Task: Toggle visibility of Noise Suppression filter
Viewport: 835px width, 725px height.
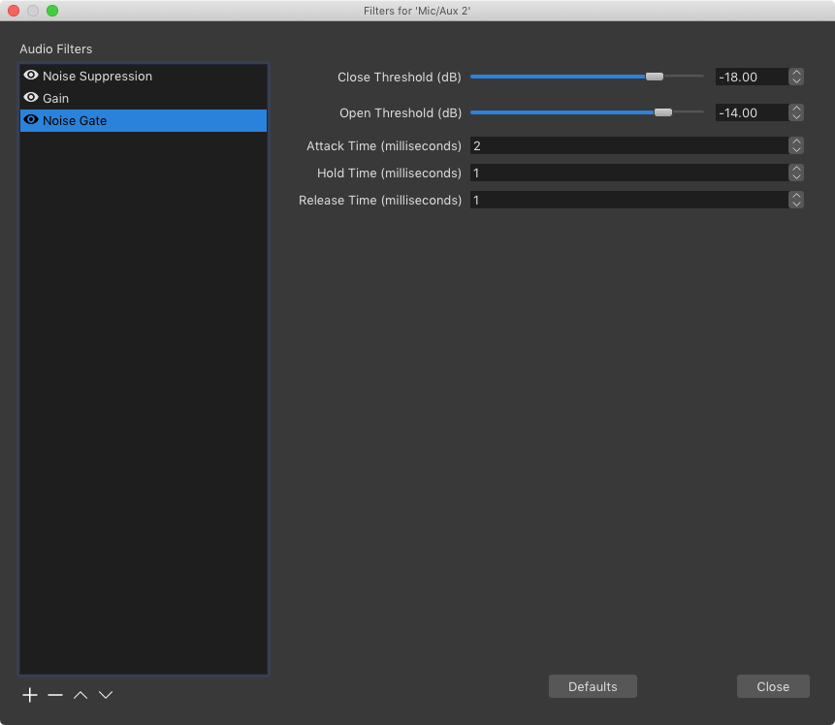Action: point(31,76)
